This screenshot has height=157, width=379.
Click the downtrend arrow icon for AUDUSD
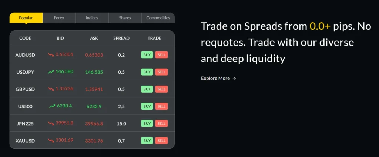(x=51, y=55)
